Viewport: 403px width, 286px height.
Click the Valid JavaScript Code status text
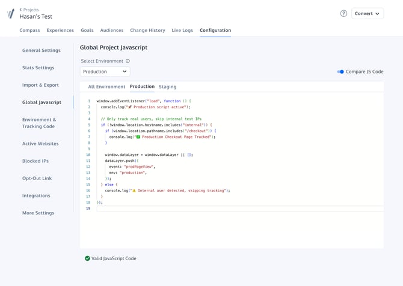pyautogui.click(x=114, y=258)
